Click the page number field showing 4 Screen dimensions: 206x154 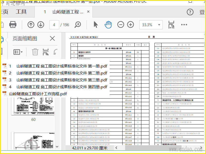pos(54,25)
